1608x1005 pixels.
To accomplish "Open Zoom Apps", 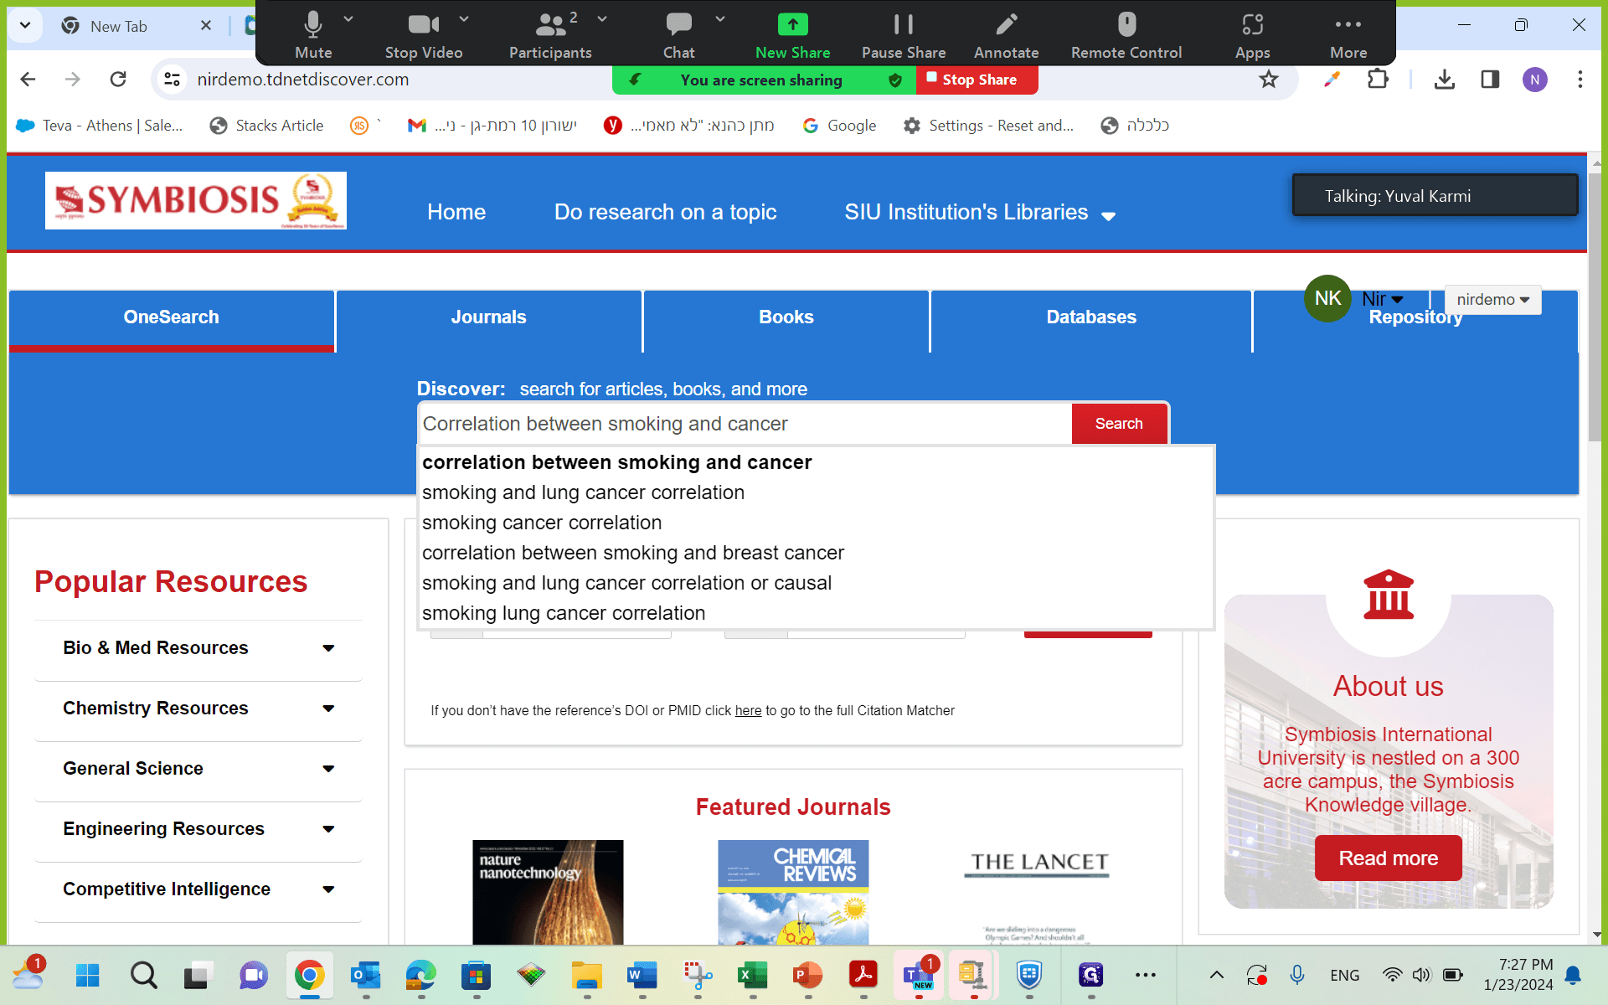I will [x=1252, y=33].
